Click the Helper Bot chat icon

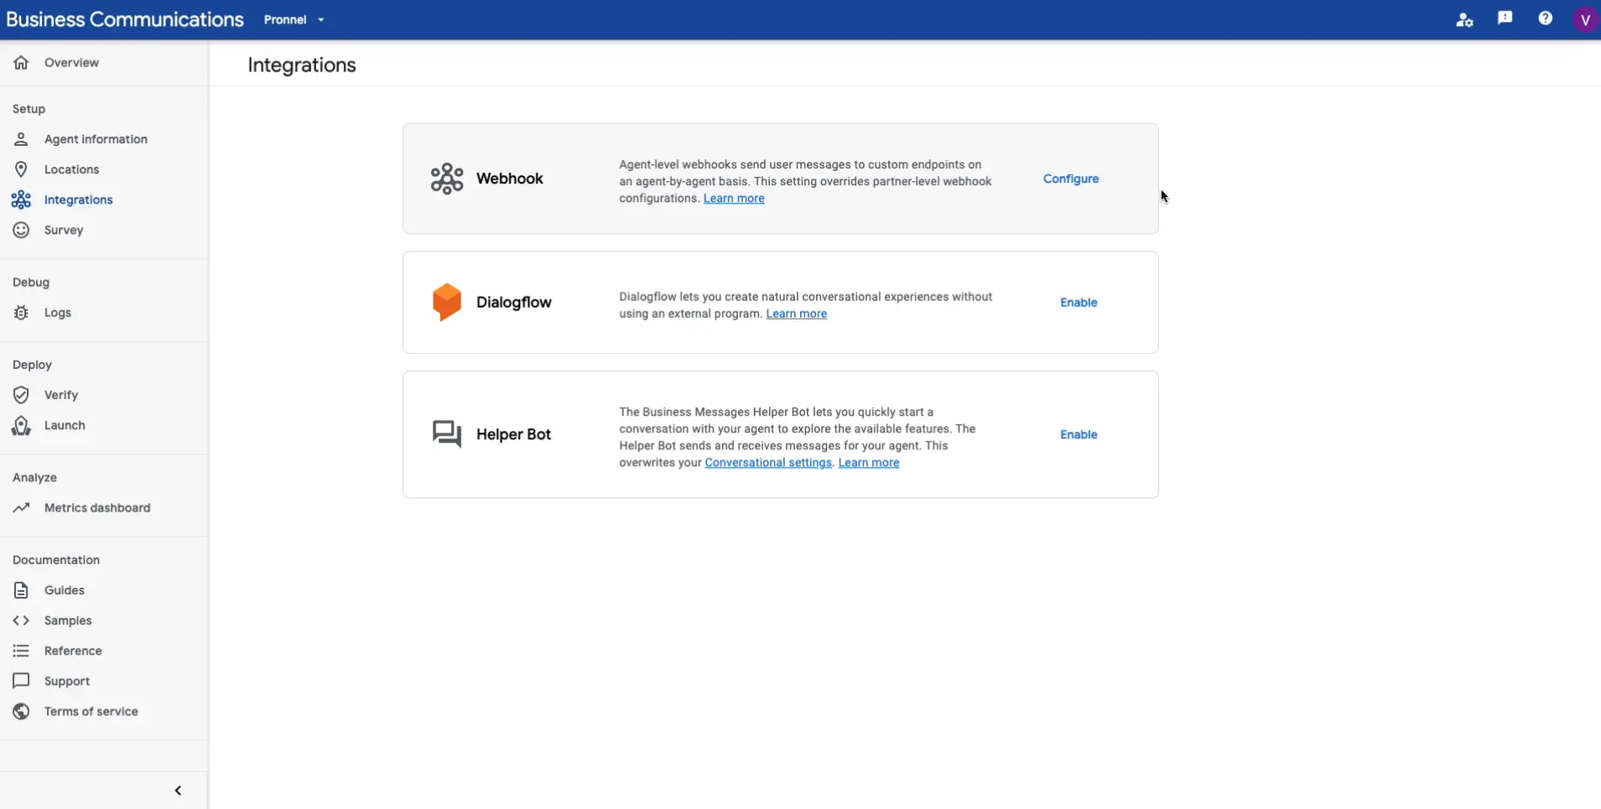tap(446, 434)
